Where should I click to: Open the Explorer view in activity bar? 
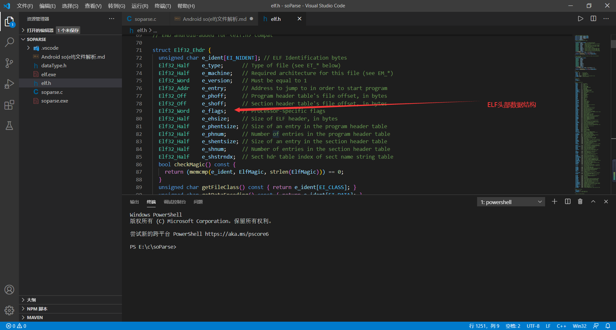[x=9, y=22]
